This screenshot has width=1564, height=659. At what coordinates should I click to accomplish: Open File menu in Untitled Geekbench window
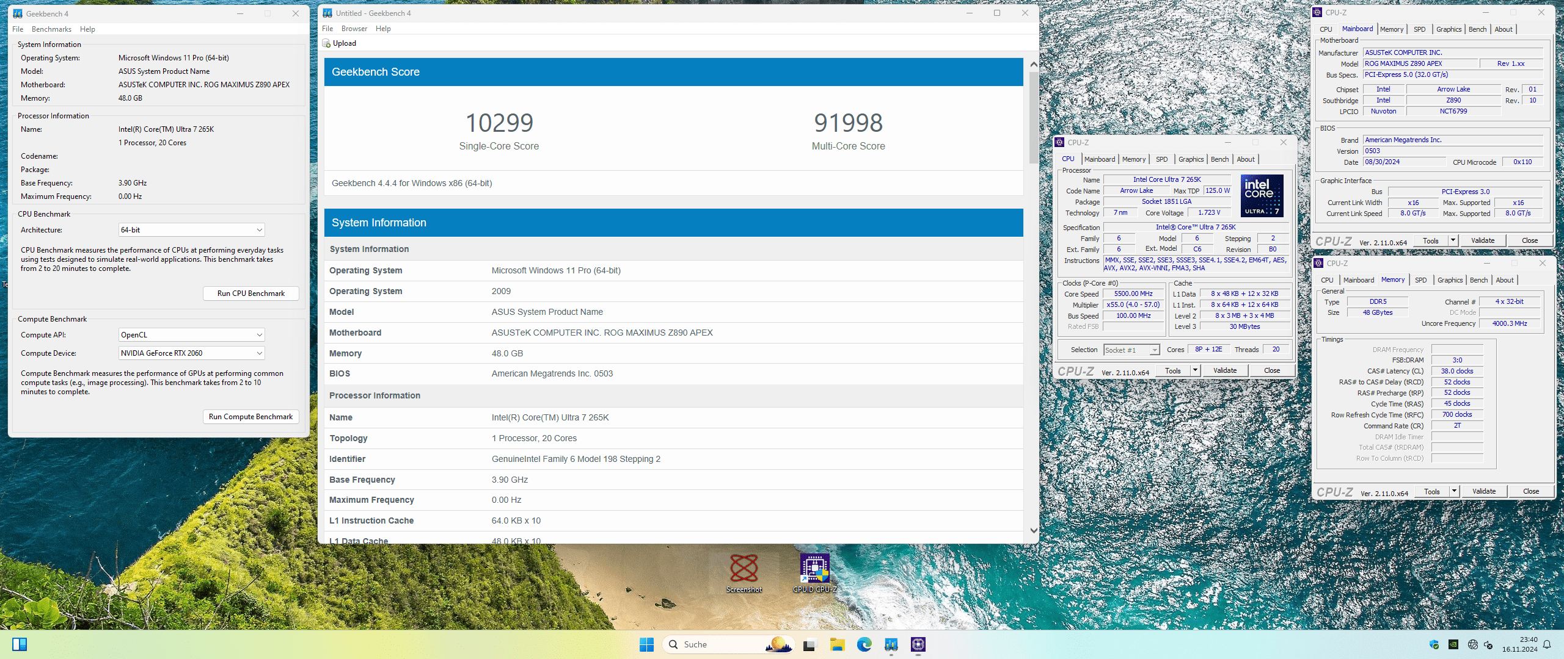[x=327, y=29]
